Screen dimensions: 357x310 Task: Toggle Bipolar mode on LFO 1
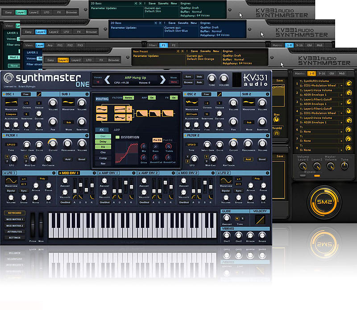coord(10,190)
